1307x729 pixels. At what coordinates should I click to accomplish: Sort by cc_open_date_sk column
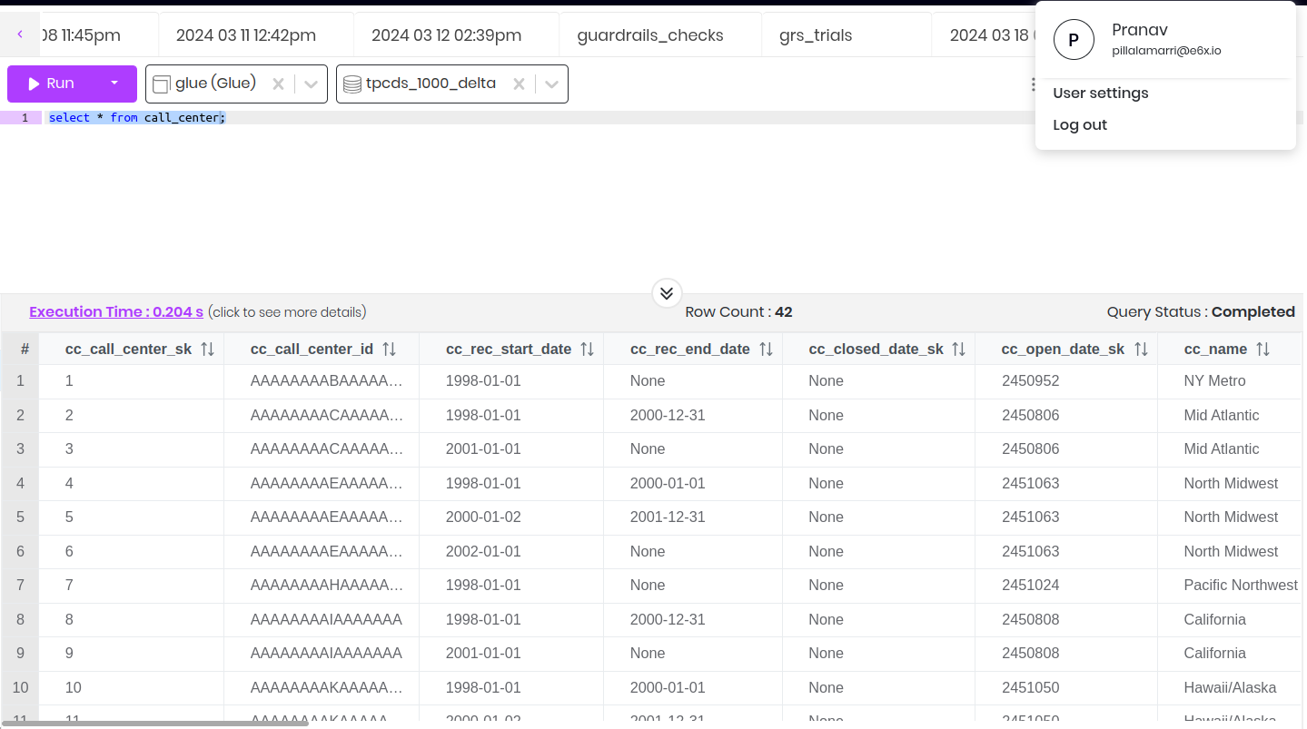pyautogui.click(x=1141, y=350)
